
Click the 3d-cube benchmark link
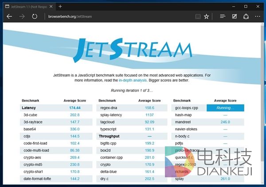point(31,114)
